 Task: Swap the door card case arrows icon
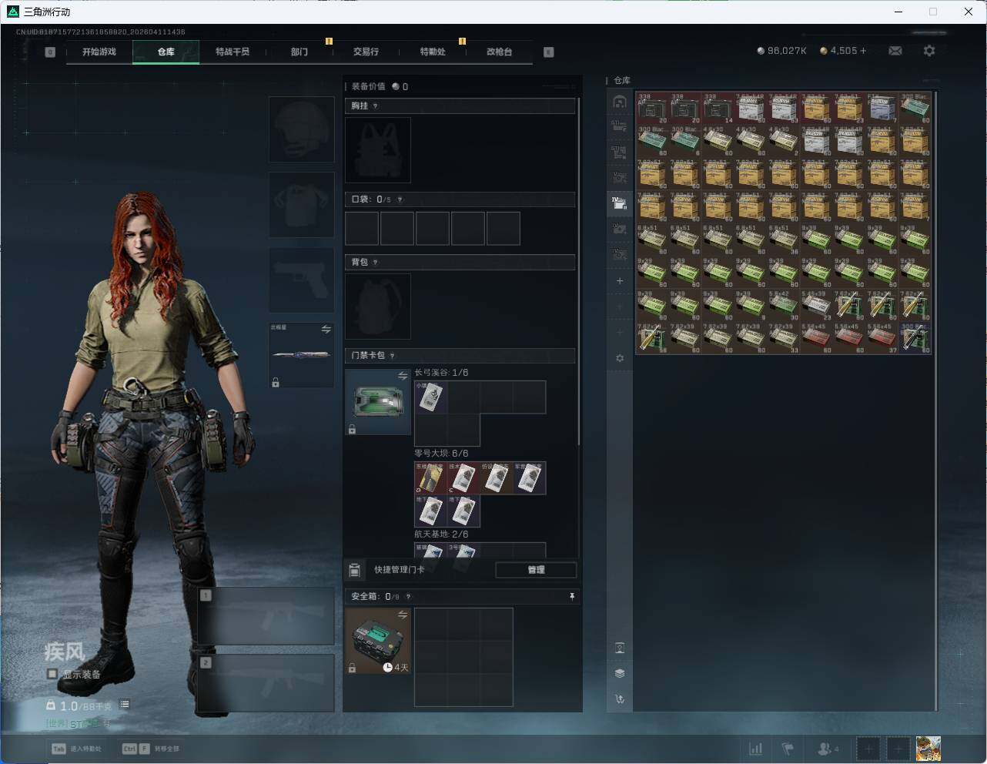pyautogui.click(x=403, y=376)
